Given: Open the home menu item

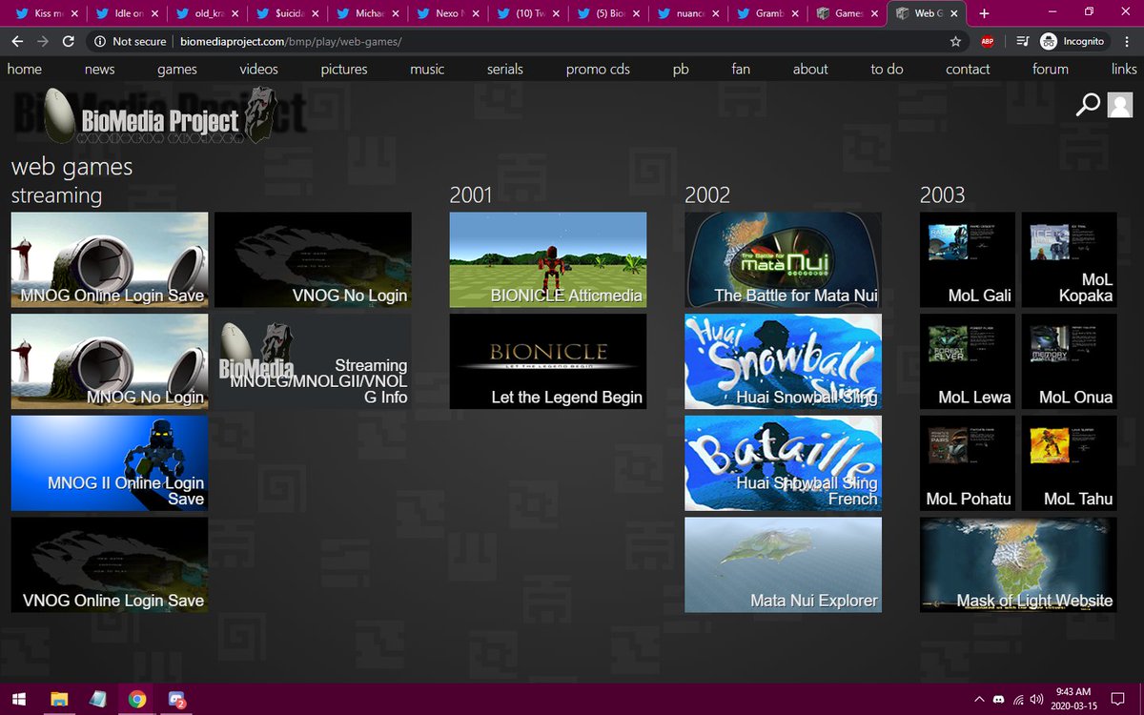Looking at the screenshot, I should click(x=25, y=69).
